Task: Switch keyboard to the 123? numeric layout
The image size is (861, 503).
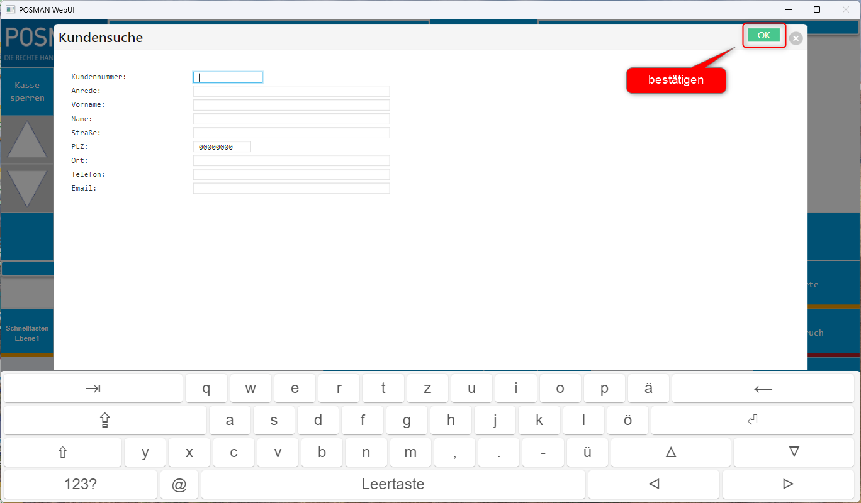Action: [x=81, y=484]
